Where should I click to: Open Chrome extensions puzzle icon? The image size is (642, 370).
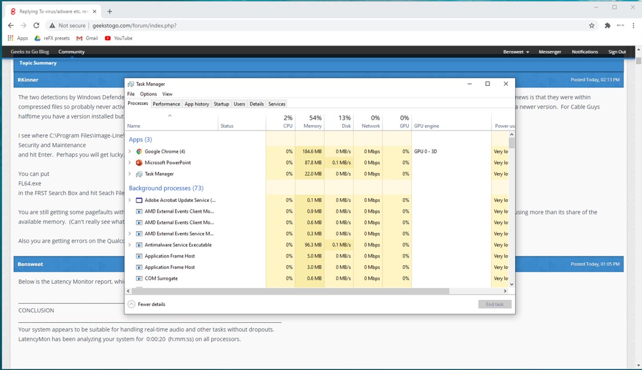608,25
